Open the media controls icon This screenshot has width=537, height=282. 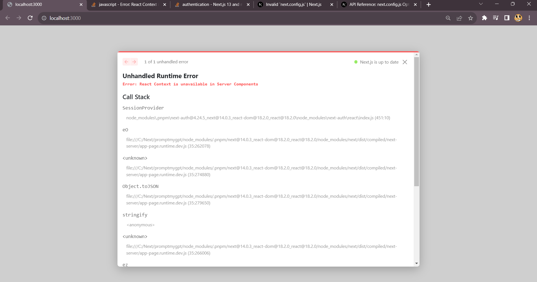[x=496, y=18]
